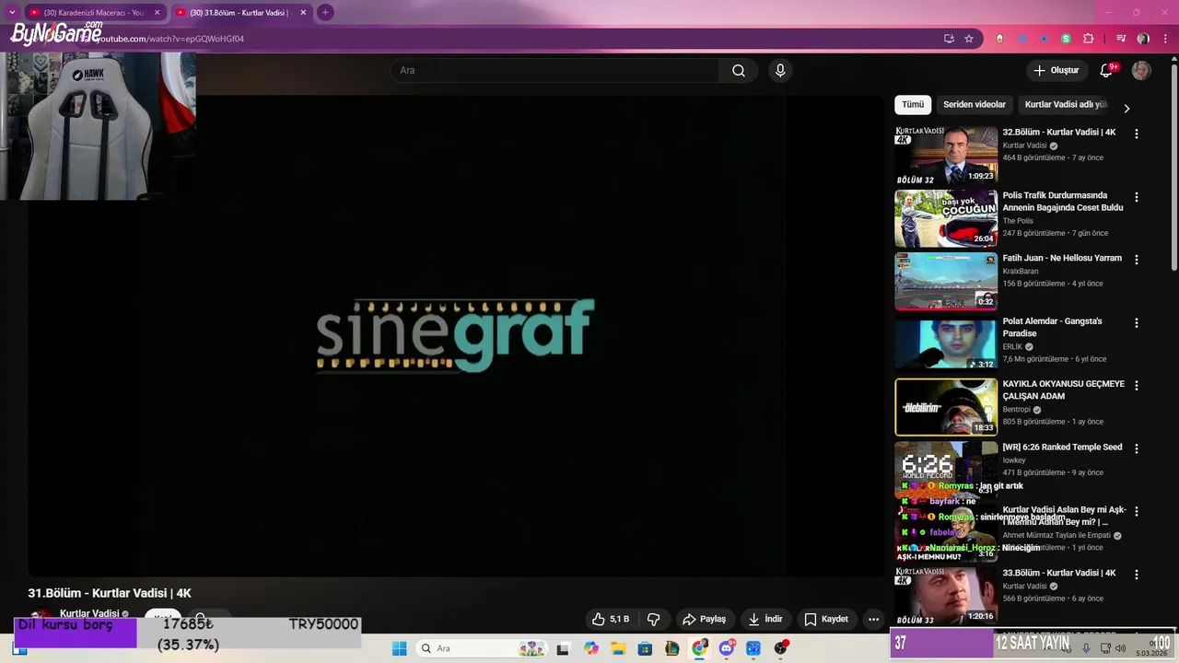1179x663 pixels.
Task: Open Discord from the taskbar
Action: (727, 649)
